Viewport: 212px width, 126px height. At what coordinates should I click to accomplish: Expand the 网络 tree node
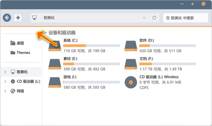[5, 91]
